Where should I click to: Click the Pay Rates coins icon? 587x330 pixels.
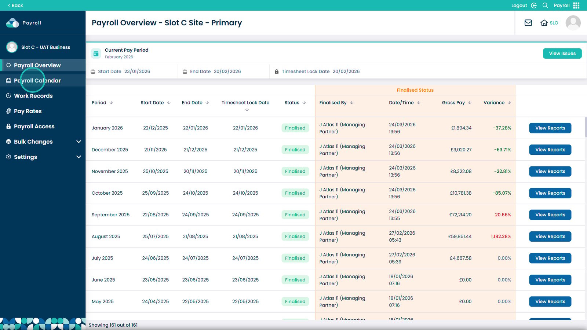[8, 111]
